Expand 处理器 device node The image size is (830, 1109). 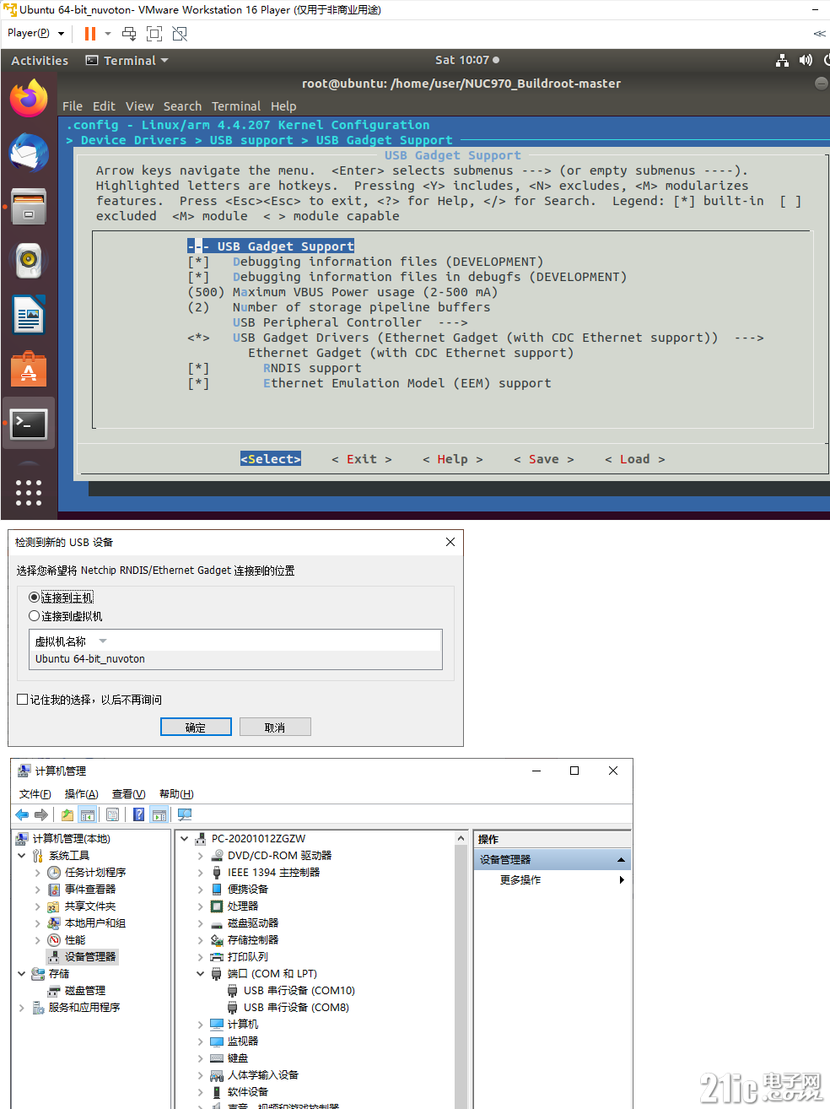tap(201, 906)
